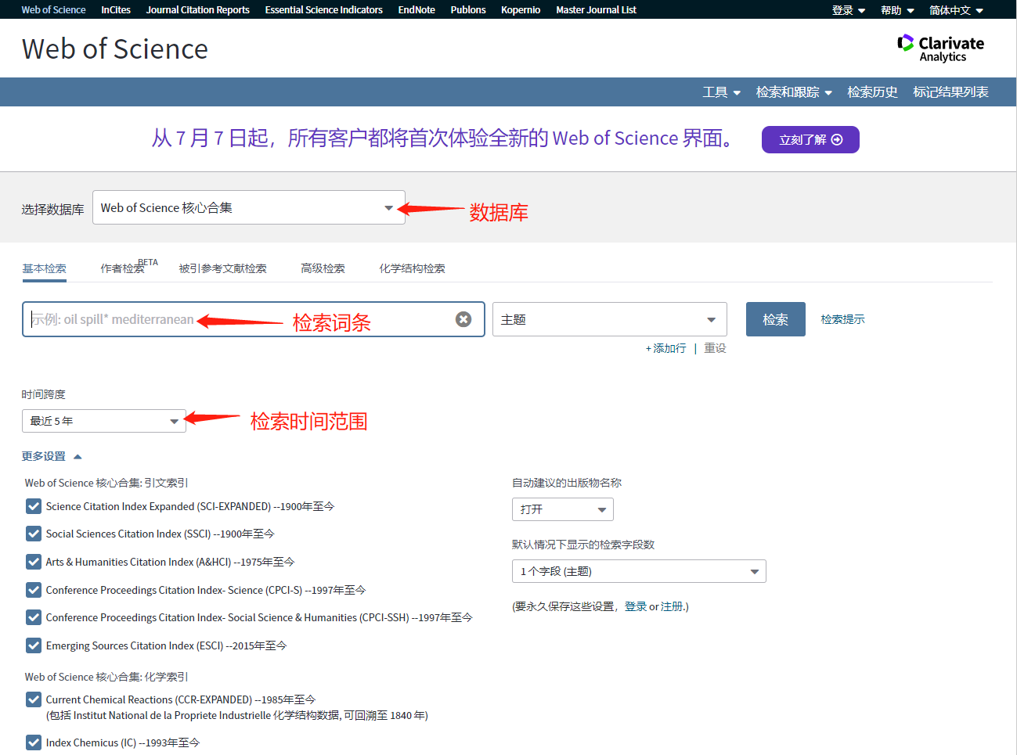Disable Emerging Sources Citation Index (ESCI)
The image size is (1017, 755).
(x=34, y=645)
